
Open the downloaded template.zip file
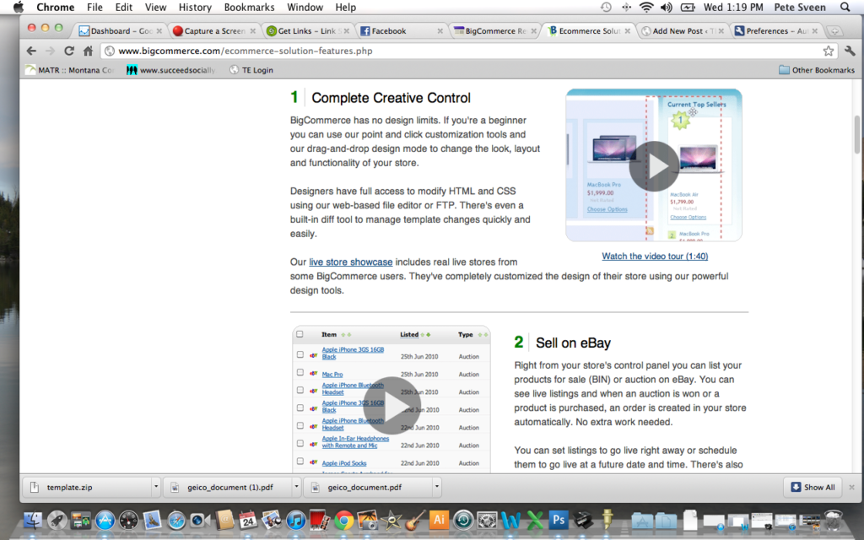pos(87,487)
